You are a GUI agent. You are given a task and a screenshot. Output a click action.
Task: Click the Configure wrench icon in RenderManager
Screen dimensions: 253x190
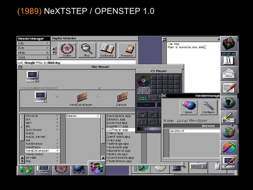click(208, 107)
